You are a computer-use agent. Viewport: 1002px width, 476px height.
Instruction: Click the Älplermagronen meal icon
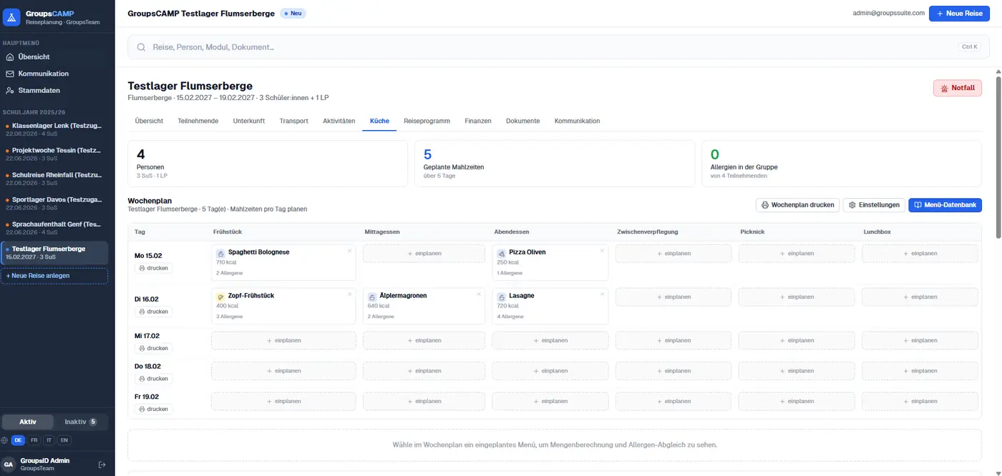tap(372, 297)
